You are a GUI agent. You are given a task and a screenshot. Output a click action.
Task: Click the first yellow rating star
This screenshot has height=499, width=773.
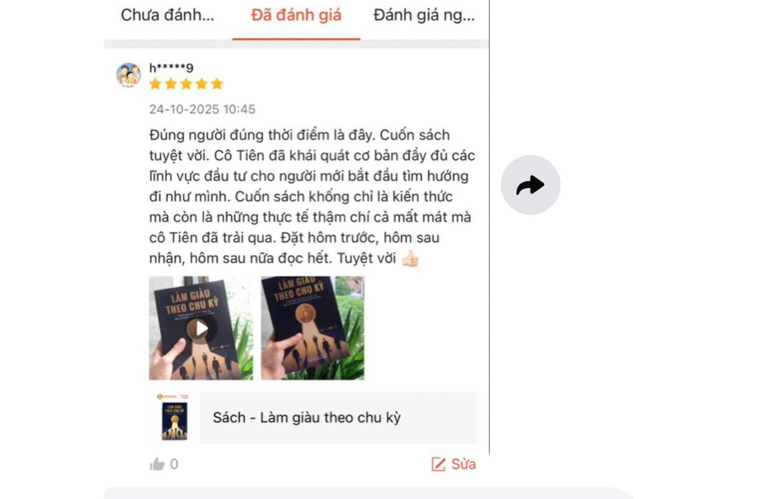[x=155, y=84]
